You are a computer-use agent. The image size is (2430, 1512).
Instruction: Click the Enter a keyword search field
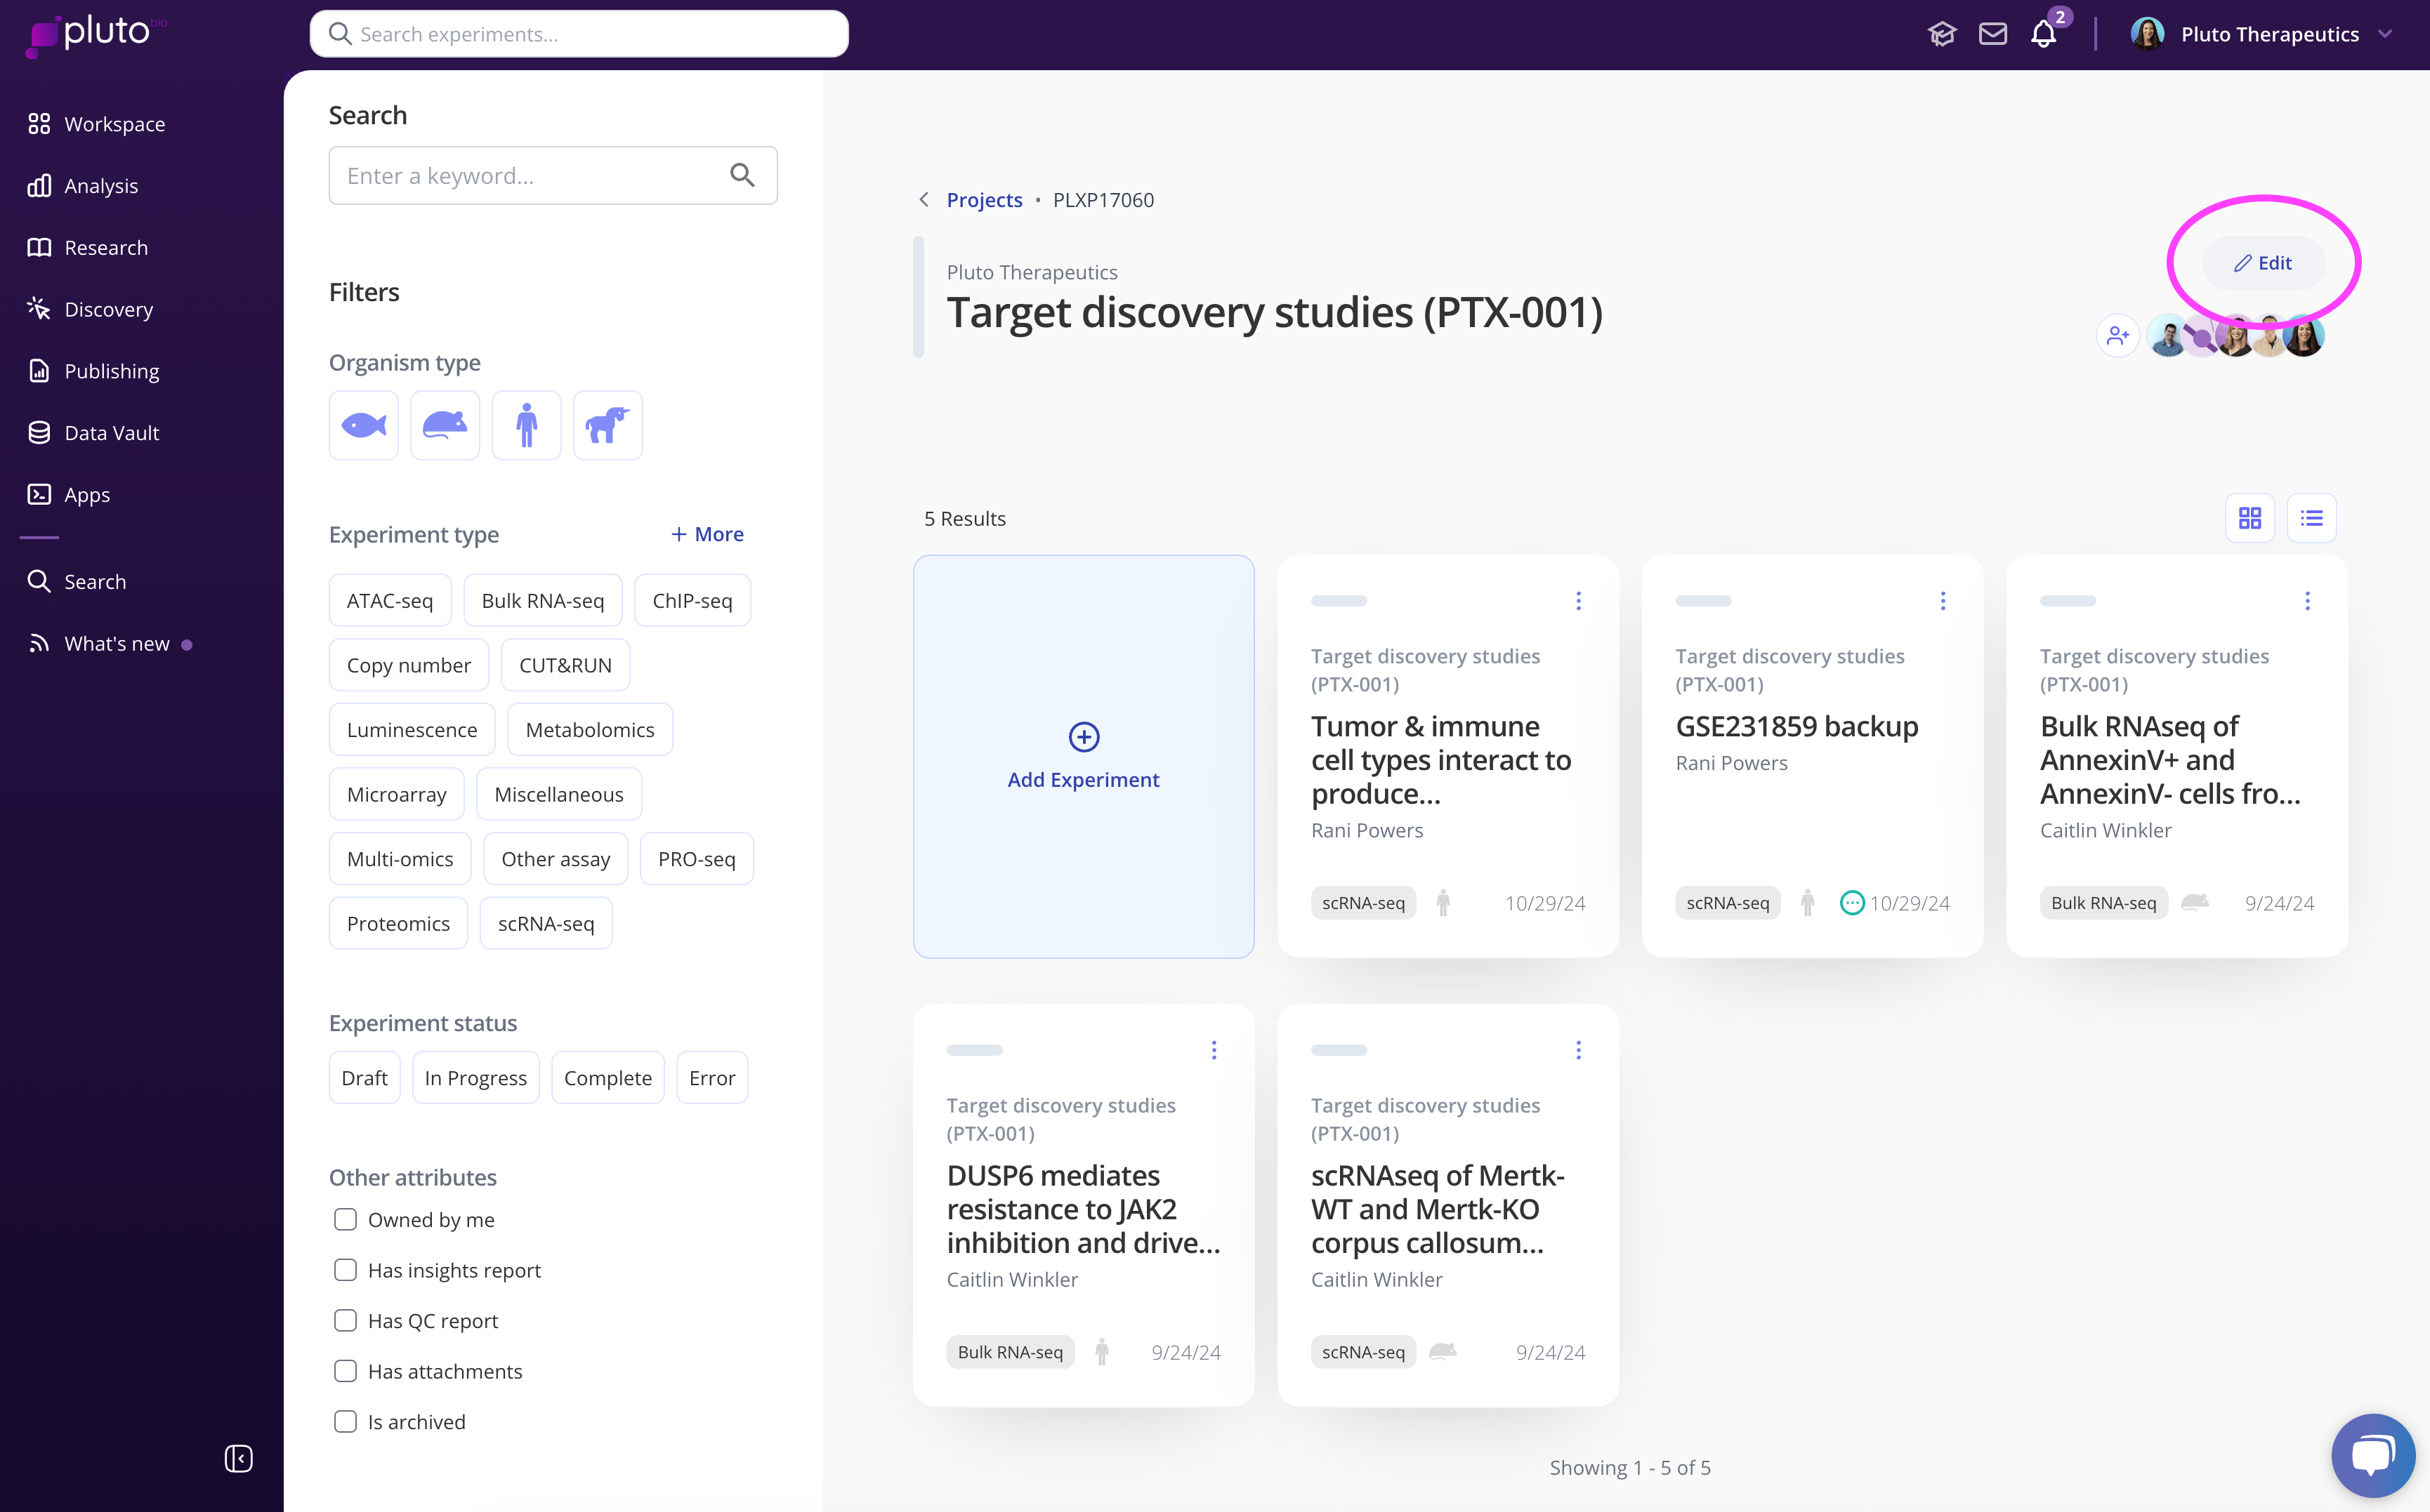click(x=530, y=176)
